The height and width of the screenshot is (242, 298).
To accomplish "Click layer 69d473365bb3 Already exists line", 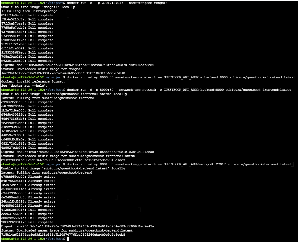I will (28, 193).
